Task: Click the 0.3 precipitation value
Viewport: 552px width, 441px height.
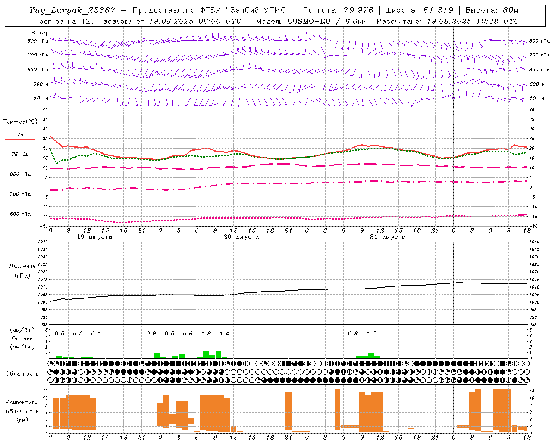Action: 353,334
